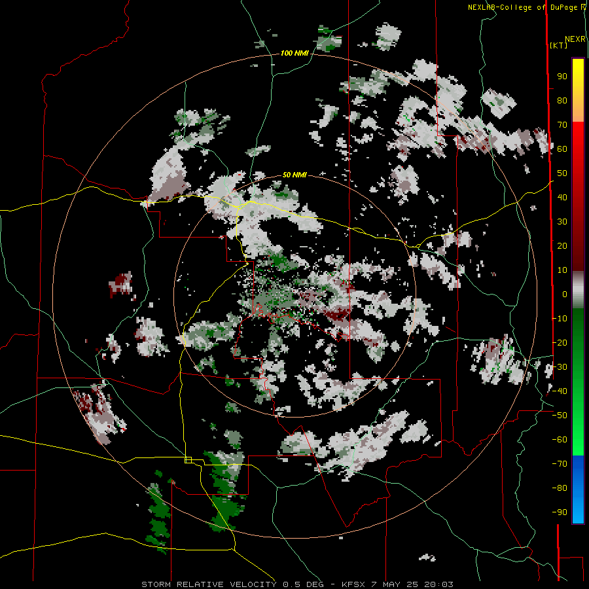Click the -50 scale value
Viewport: 589px width, 589px height.
point(560,416)
